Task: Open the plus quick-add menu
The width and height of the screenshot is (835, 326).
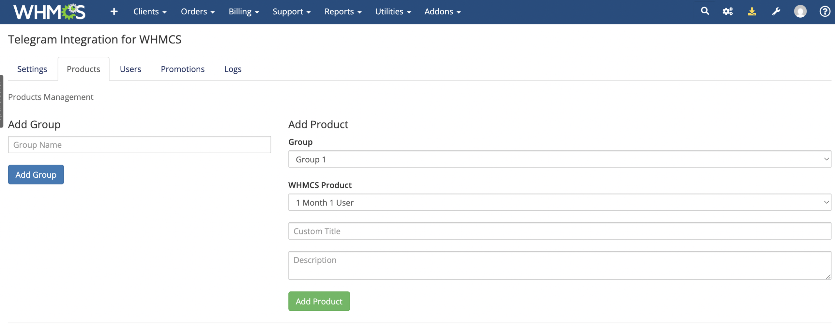Action: (114, 12)
